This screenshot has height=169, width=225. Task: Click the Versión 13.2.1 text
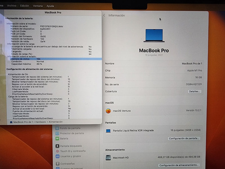click(193, 110)
